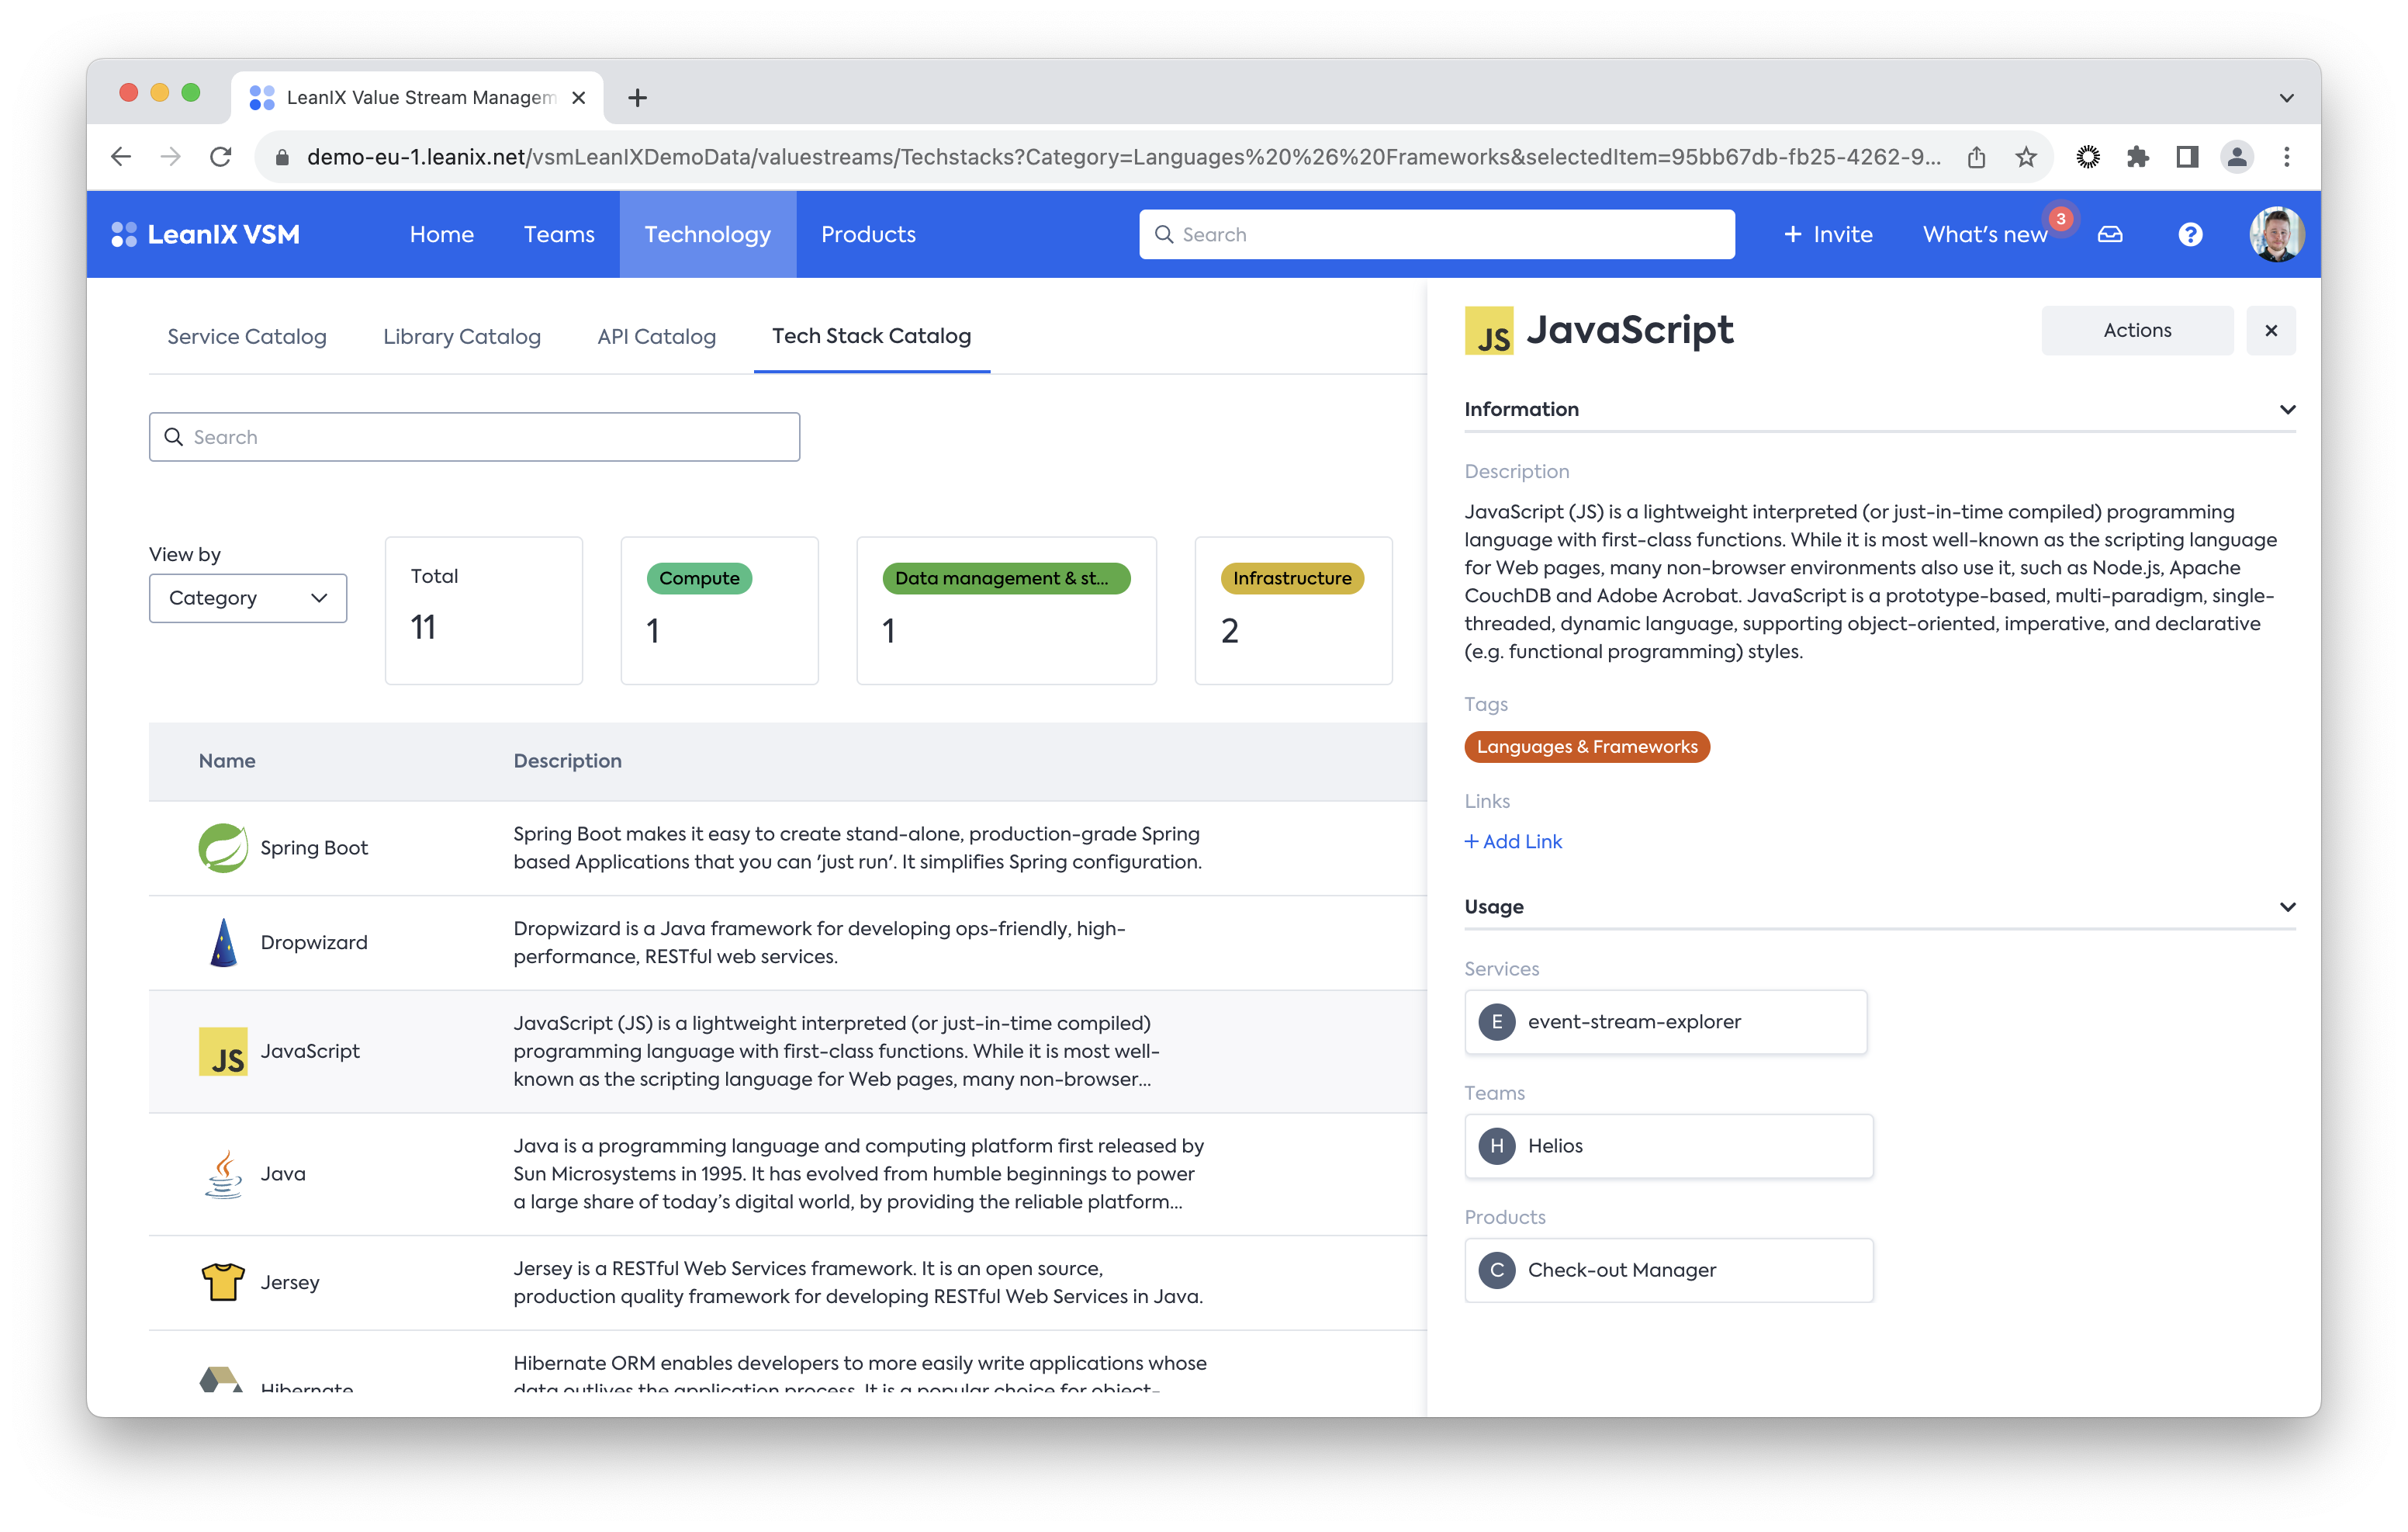The width and height of the screenshot is (2408, 1532).
Task: Click the LeanIX VSM logo
Action: (206, 234)
